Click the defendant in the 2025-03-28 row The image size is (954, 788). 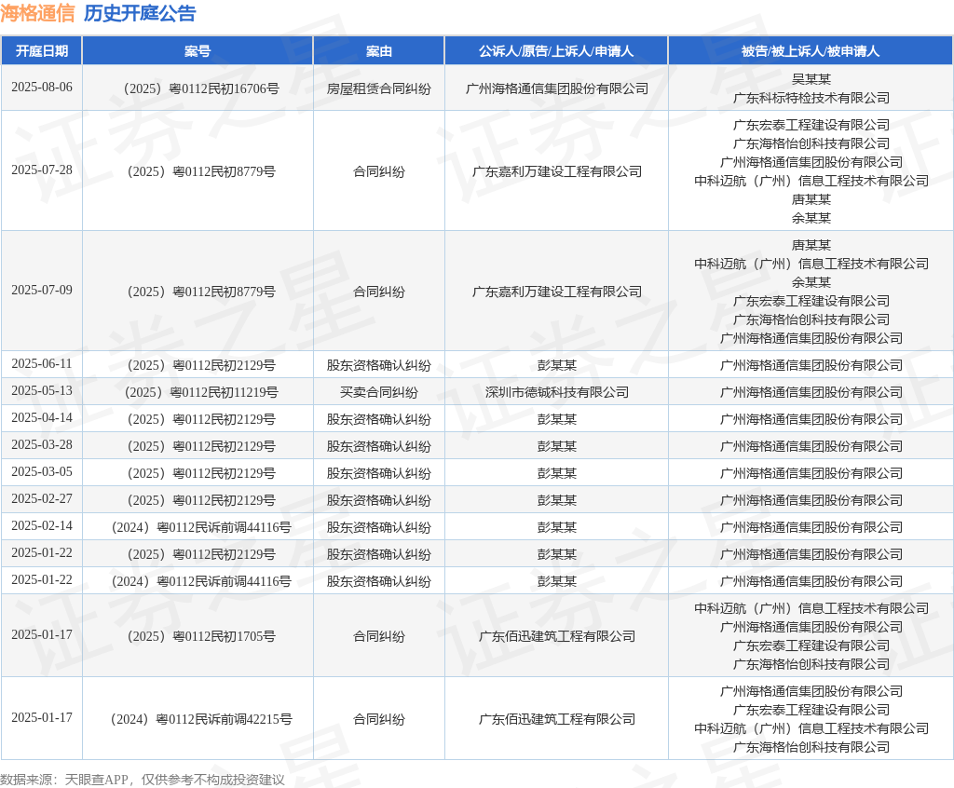[x=811, y=446]
